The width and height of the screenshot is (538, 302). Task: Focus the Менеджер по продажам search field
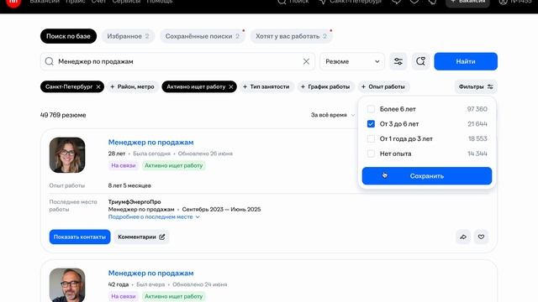(x=177, y=61)
